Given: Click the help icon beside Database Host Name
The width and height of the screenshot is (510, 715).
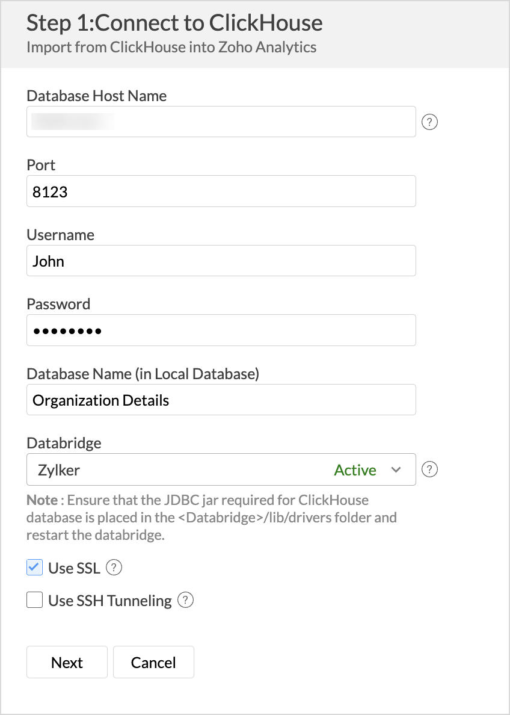Looking at the screenshot, I should 429,122.
